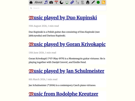135x101 pixels.
Task: Click the detective spy icon
Action: (88, 2)
